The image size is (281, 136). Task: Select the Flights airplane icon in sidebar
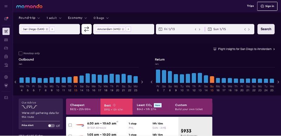pos(6,31)
